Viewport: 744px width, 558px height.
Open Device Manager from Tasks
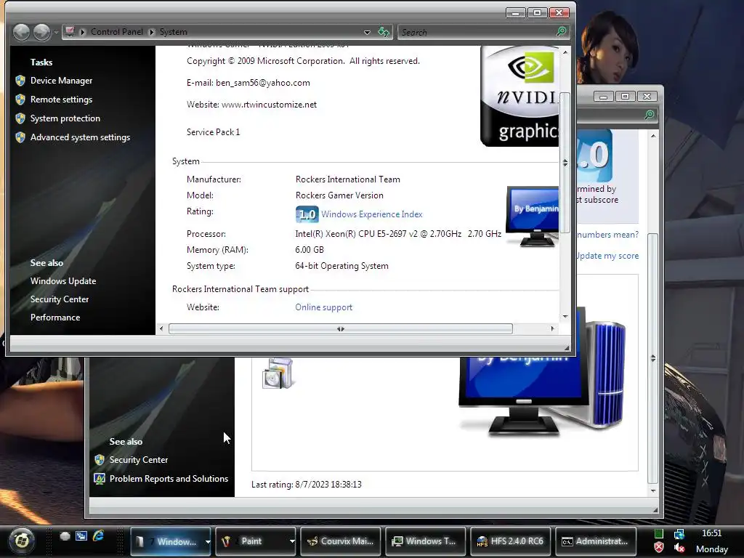click(x=61, y=81)
